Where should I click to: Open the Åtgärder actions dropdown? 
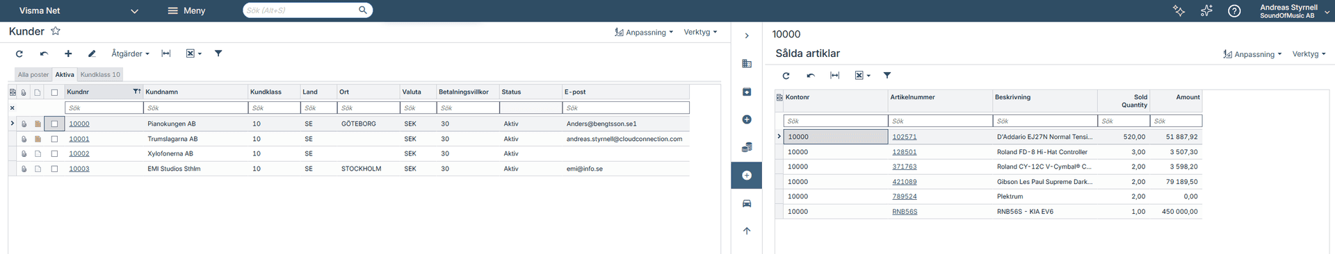point(130,53)
